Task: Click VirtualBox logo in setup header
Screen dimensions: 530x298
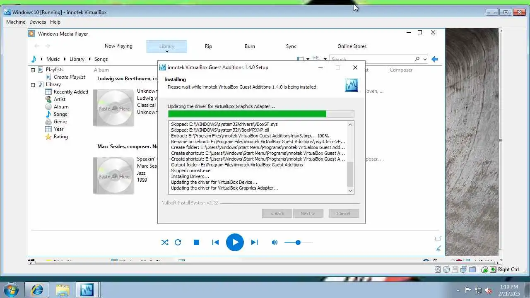Action: (x=352, y=85)
